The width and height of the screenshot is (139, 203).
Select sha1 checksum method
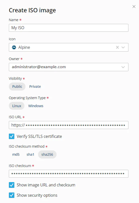tap(30, 154)
